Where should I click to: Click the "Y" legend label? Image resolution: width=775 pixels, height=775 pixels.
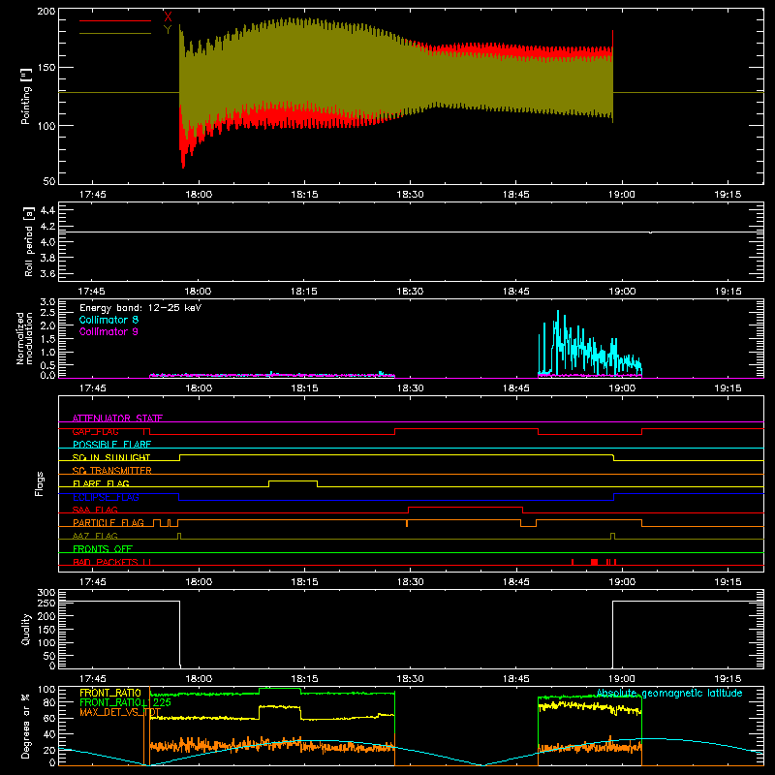tap(168, 30)
